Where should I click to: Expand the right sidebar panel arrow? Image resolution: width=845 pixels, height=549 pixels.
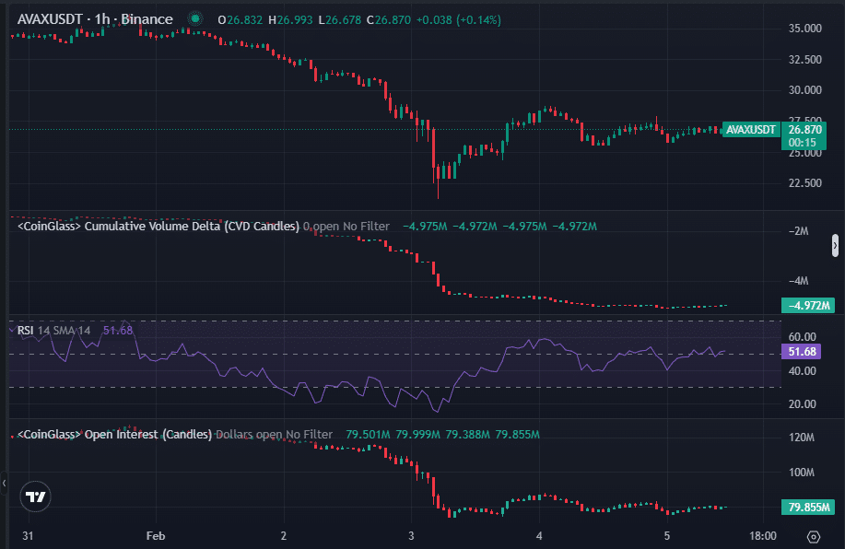pyautogui.click(x=835, y=245)
